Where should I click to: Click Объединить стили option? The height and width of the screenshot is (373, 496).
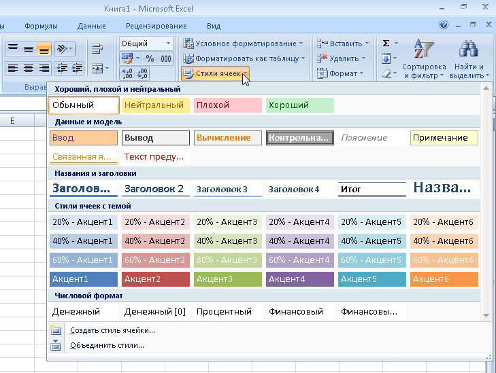pyautogui.click(x=107, y=345)
